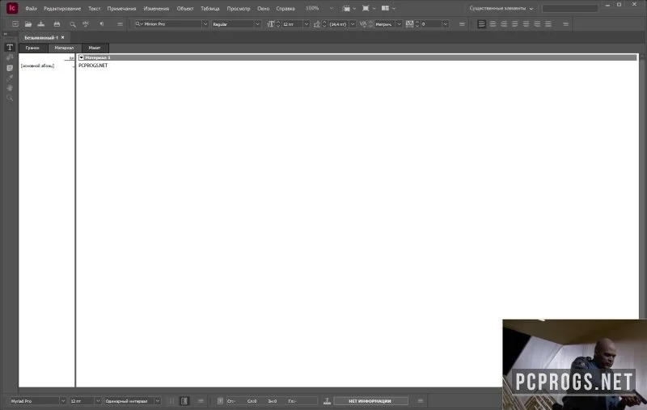Open the arrange documents icon
This screenshot has width=647, height=410.
coord(387,8)
